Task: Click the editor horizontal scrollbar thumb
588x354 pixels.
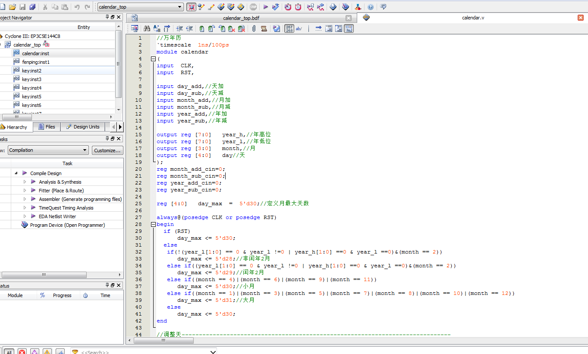Action: (x=164, y=340)
